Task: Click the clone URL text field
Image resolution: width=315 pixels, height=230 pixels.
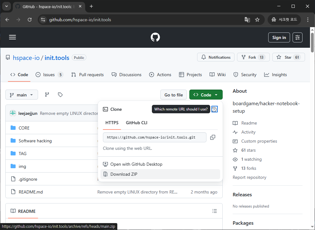Action: point(154,137)
